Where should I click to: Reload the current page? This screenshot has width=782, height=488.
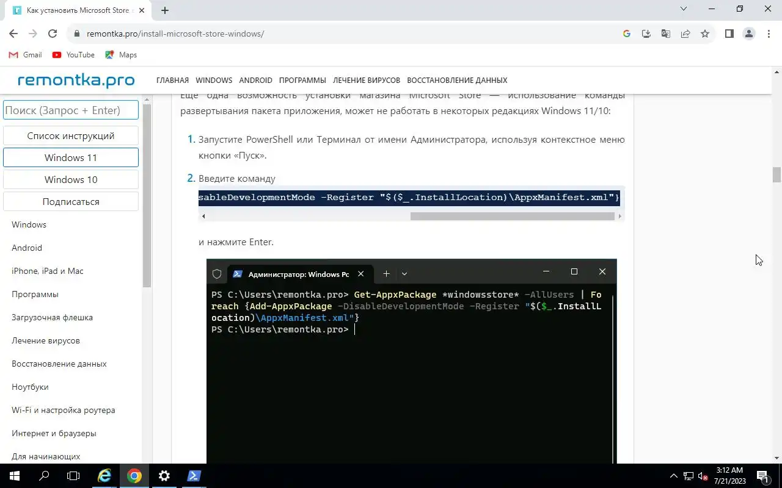[53, 34]
